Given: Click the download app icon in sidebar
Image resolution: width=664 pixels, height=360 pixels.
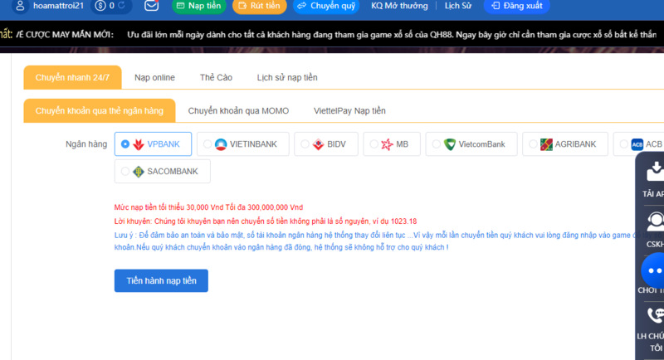Looking at the screenshot, I should point(655,170).
